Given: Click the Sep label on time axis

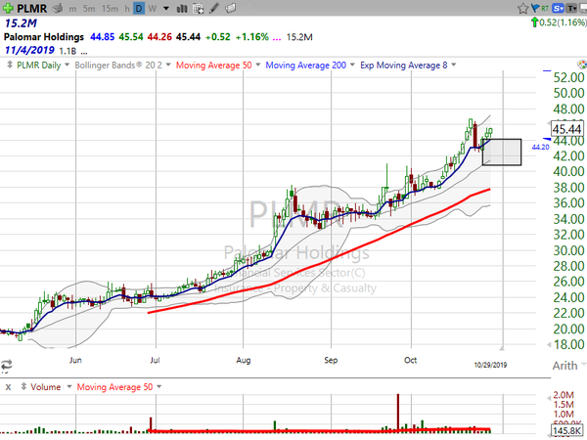Looking at the screenshot, I should (x=331, y=360).
